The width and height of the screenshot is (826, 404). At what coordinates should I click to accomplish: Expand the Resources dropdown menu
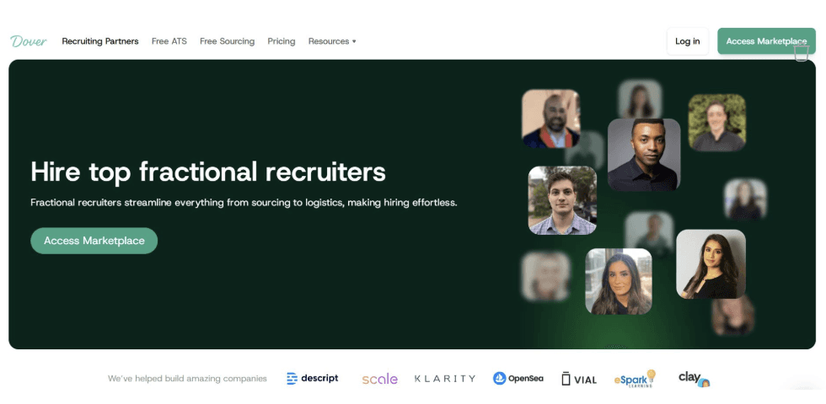pos(332,41)
